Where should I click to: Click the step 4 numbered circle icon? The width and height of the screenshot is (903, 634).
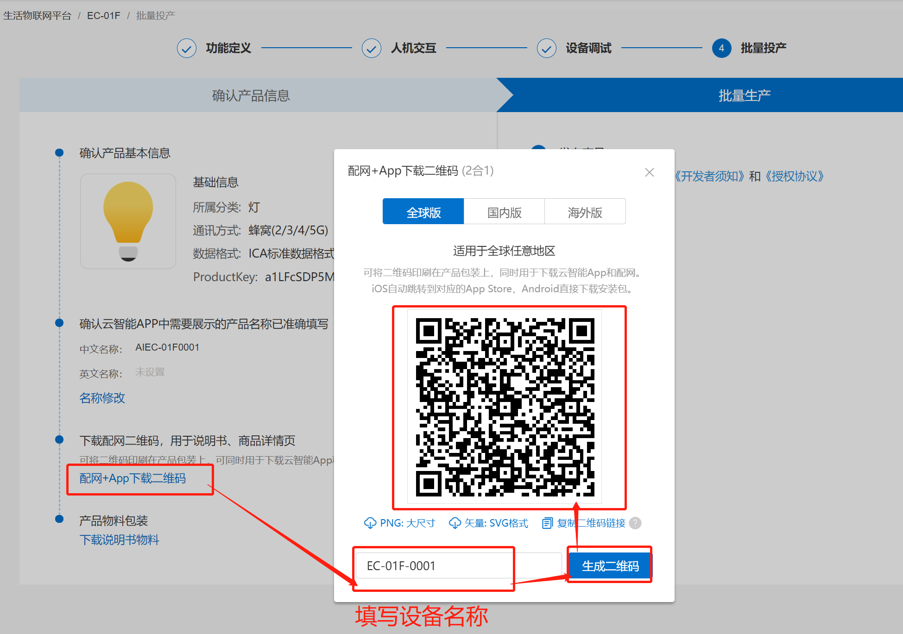pyautogui.click(x=721, y=48)
